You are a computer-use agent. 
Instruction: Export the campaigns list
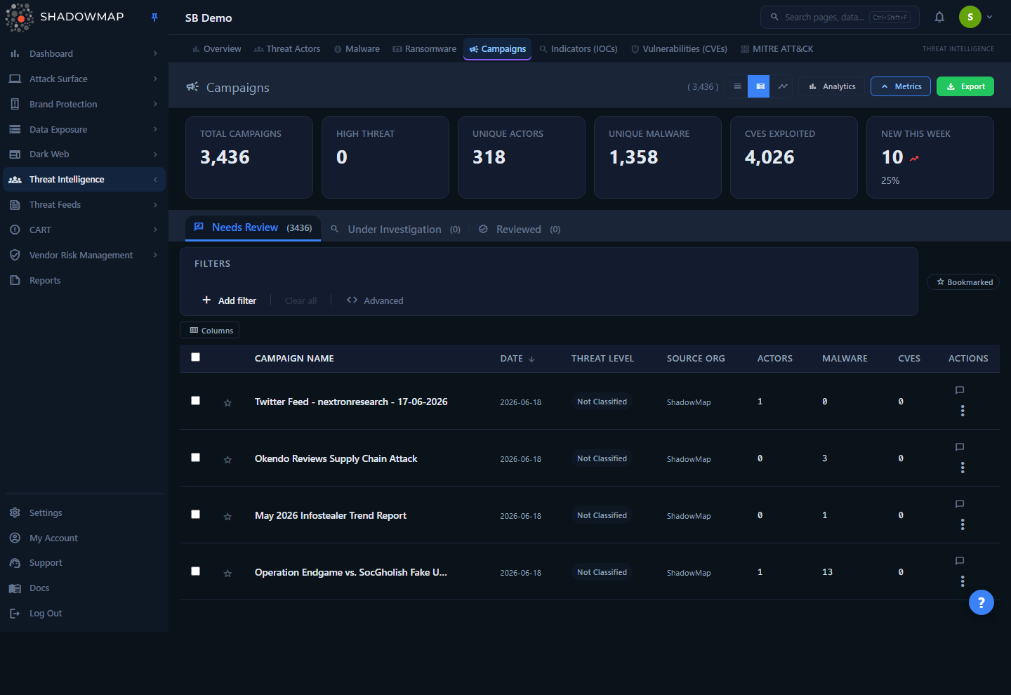(965, 86)
